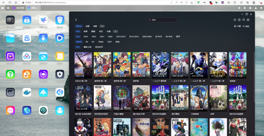Viewport: 264px width, 136px height.
Task: Toggle 大图 large thumbnail view
Action: (237, 26)
